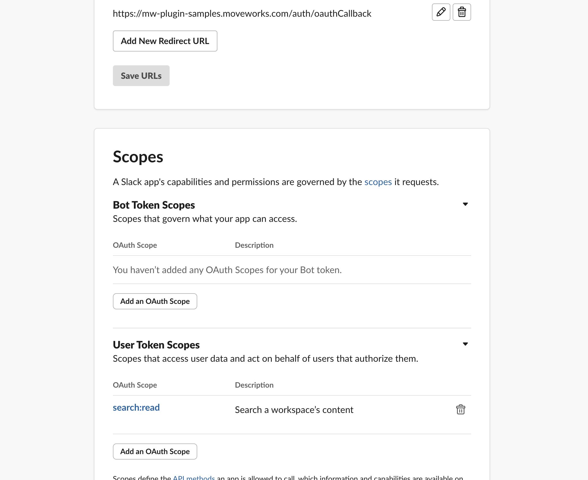
Task: Collapse the Bot Token Scopes section arrow
Action: (x=465, y=204)
